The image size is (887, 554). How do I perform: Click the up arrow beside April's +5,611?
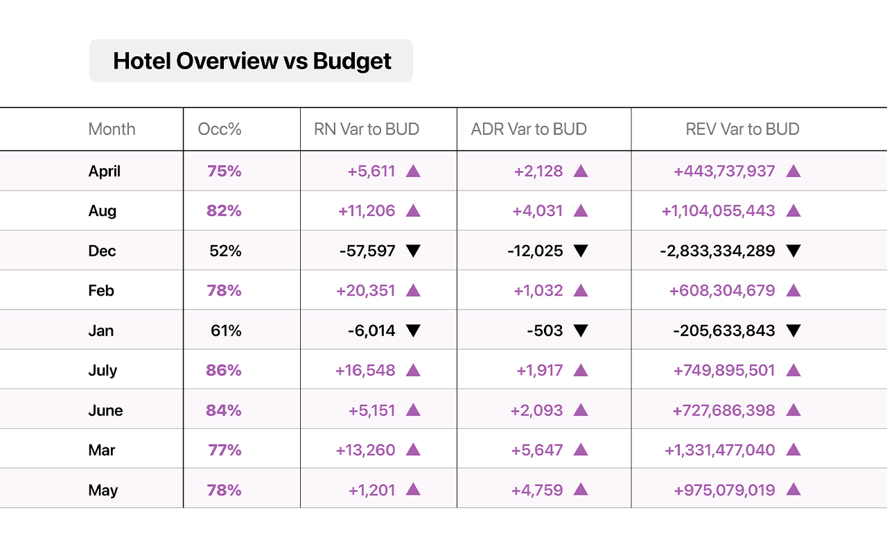coord(413,171)
